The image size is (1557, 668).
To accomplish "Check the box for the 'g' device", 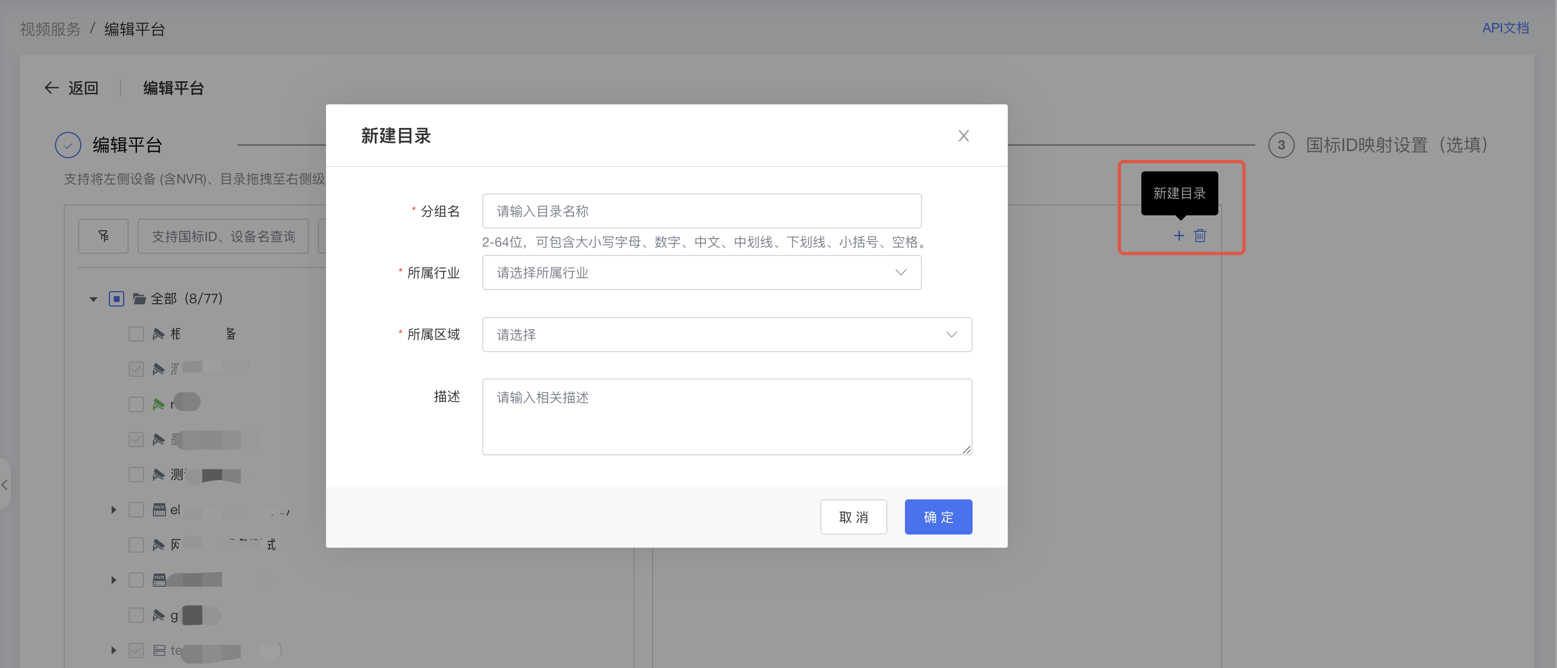I will click(x=136, y=615).
